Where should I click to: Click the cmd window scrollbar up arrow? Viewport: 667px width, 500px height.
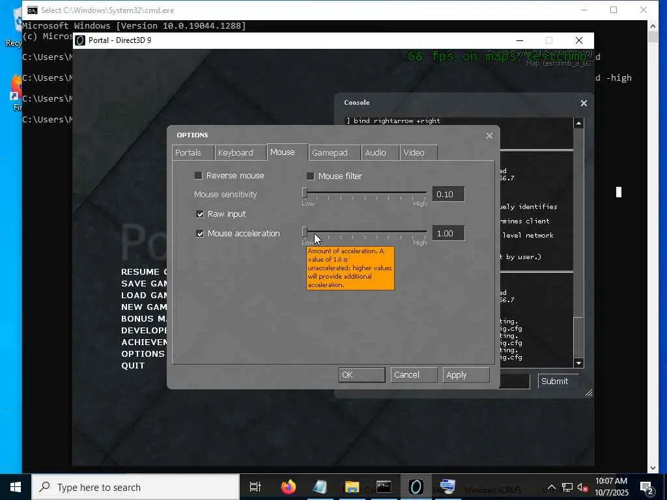[x=653, y=26]
